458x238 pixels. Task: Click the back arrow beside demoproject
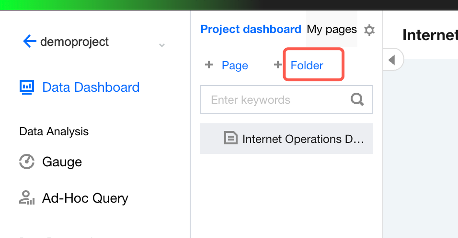pyautogui.click(x=30, y=42)
